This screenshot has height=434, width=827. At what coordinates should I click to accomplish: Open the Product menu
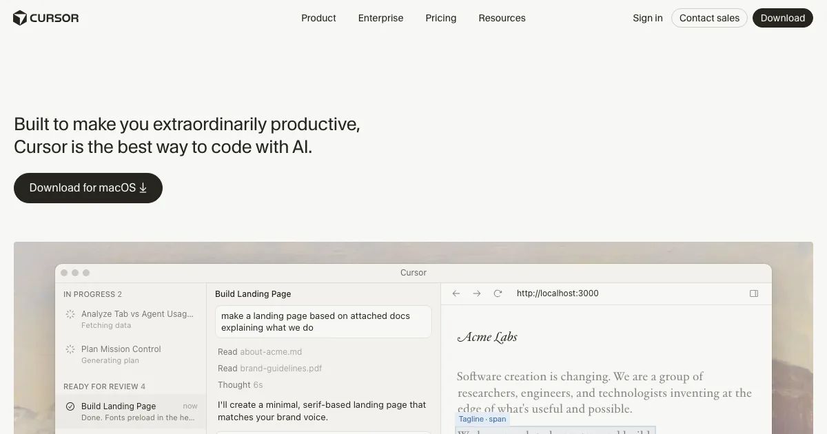point(318,18)
